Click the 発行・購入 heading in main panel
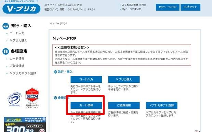The width and height of the screenshot is (212, 132). click(x=65, y=72)
